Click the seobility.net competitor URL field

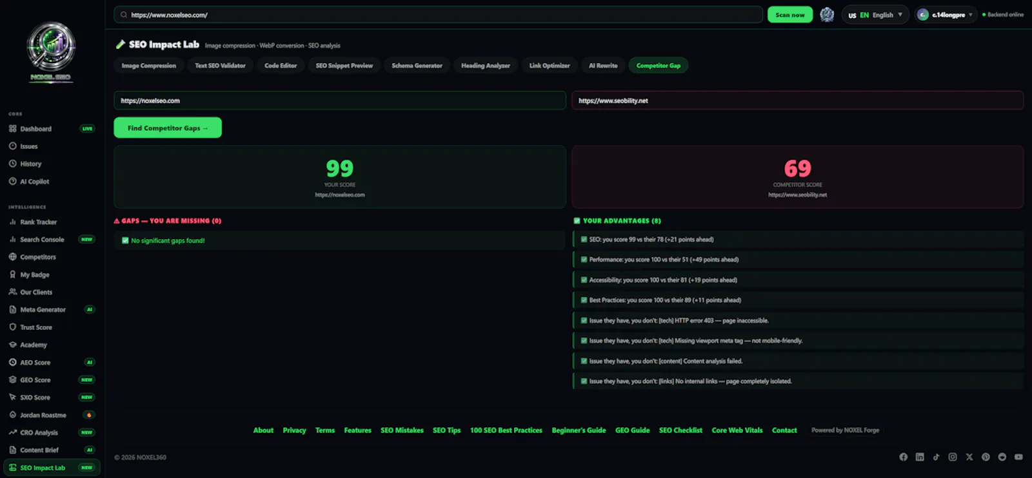tap(798, 100)
